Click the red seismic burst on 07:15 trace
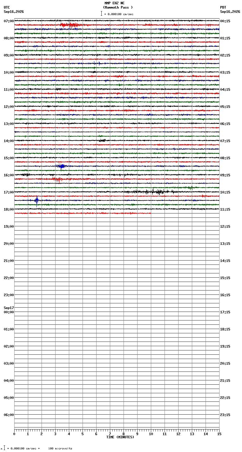The image size is (242, 452). point(70,25)
